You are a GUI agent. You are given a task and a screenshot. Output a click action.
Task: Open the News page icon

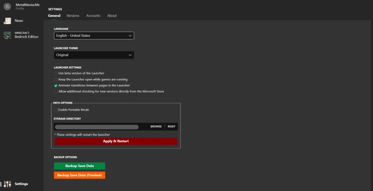[x=7, y=21]
